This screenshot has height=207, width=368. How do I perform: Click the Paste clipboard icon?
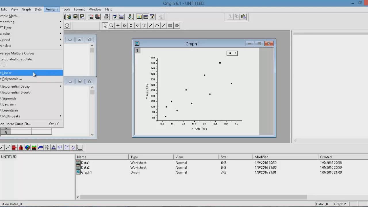point(243,17)
